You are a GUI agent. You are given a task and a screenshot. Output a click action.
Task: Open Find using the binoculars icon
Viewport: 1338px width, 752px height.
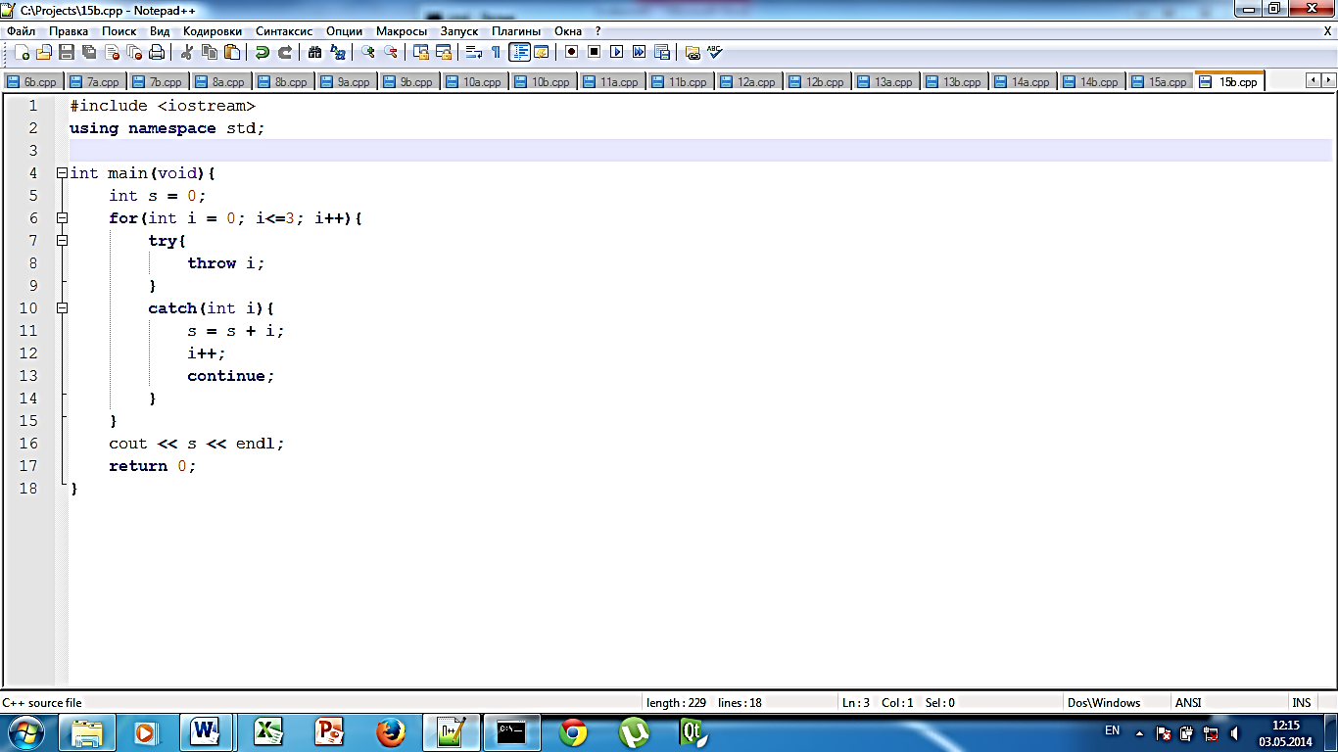tap(314, 53)
